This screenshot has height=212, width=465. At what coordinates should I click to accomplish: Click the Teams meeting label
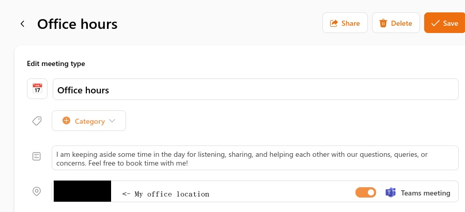425,193
